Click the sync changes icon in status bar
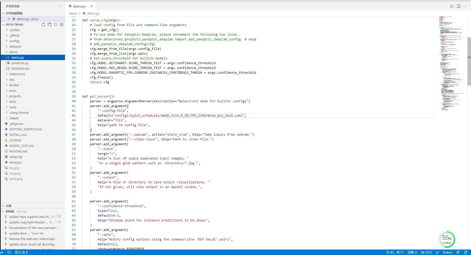The image size is (471, 255). pyautogui.click(x=9, y=252)
